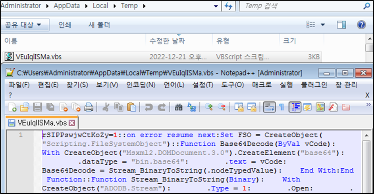Expand hidden toolbar items chevron

click(368, 105)
